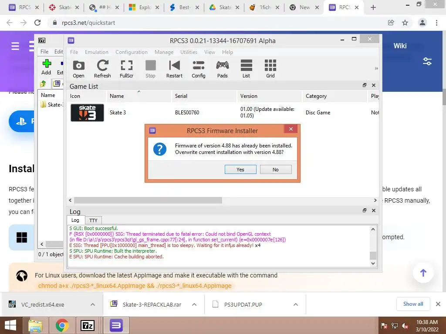This screenshot has height=334, width=446.
Task: Switch to the 1fichier browser tab
Action: coord(264,7)
